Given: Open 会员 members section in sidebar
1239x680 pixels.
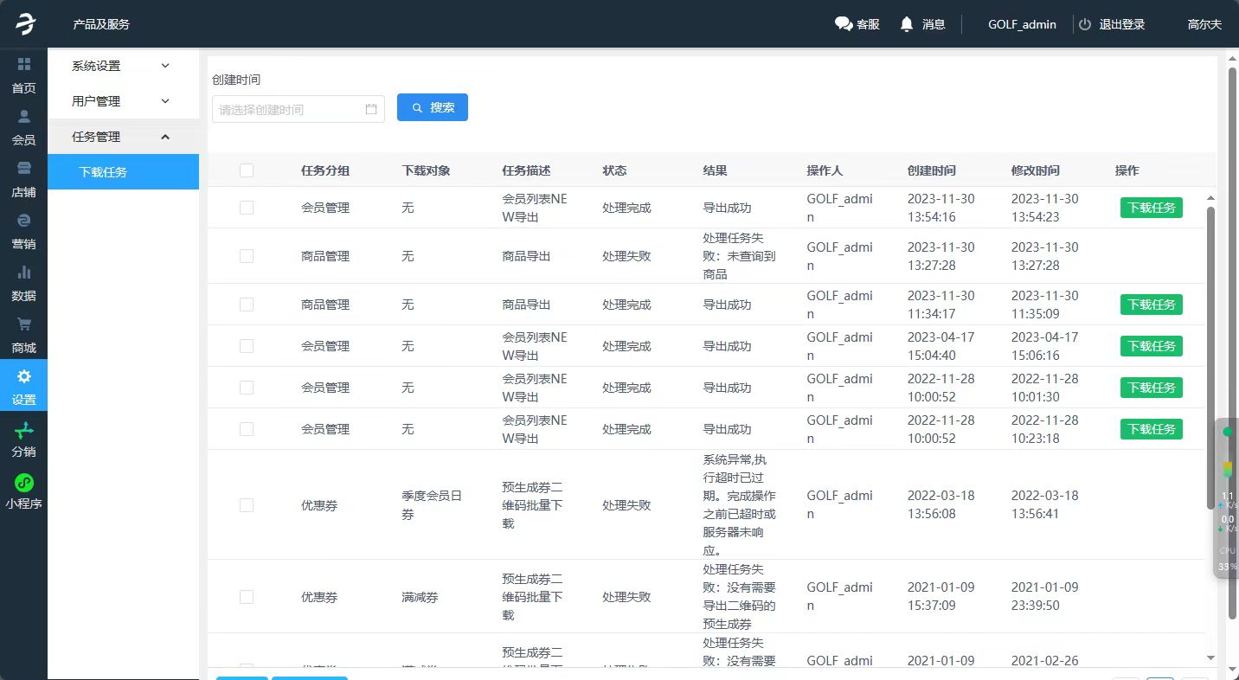Looking at the screenshot, I should (x=23, y=127).
